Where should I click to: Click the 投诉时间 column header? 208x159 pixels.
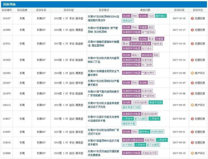tap(179, 10)
